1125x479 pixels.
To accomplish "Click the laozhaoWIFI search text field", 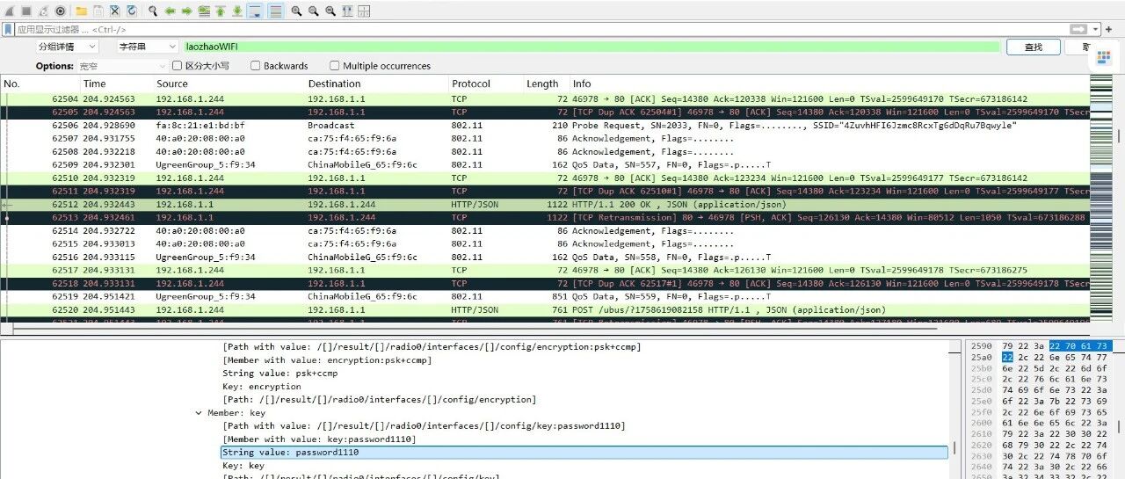I will pos(592,47).
